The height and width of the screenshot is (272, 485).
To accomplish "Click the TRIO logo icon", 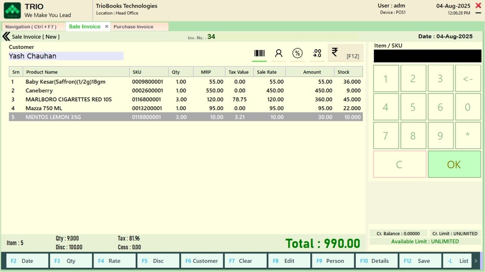I will tap(13, 11).
